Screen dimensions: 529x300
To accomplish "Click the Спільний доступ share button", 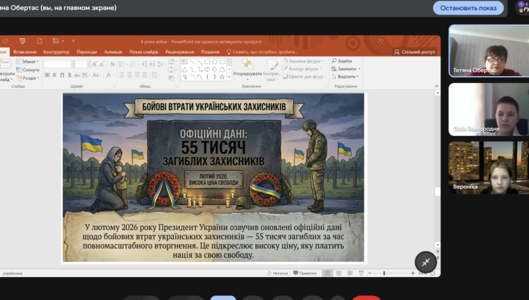I will coord(415,51).
